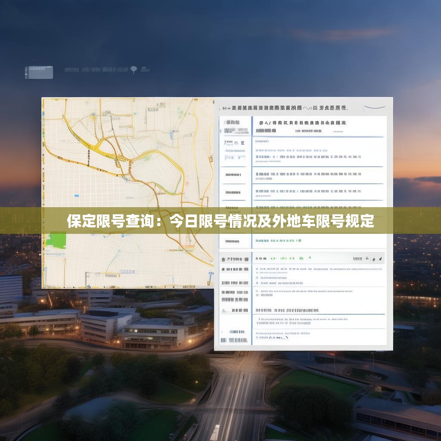Select the first green tab in lower toolbar
Image resolution: width=441 pixels, height=441 pixels.
tap(273, 258)
